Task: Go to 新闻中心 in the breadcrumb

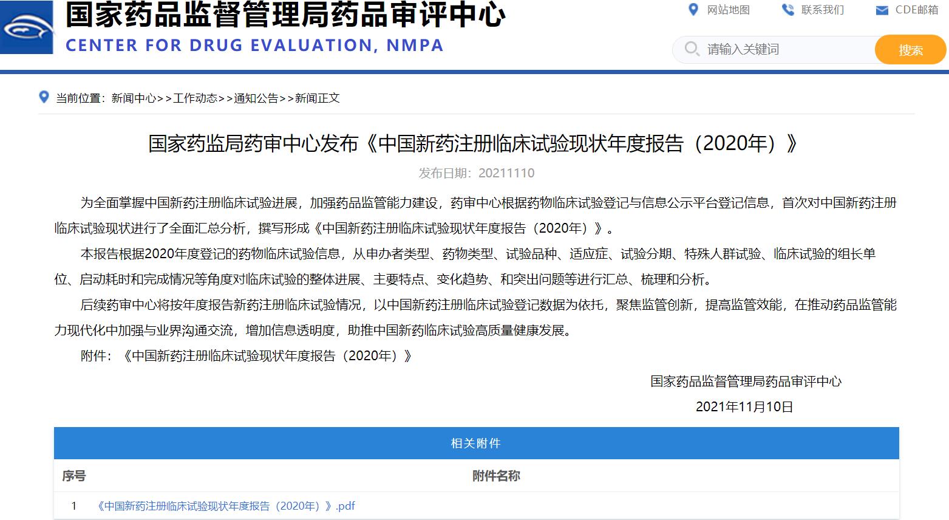Action: [x=134, y=98]
